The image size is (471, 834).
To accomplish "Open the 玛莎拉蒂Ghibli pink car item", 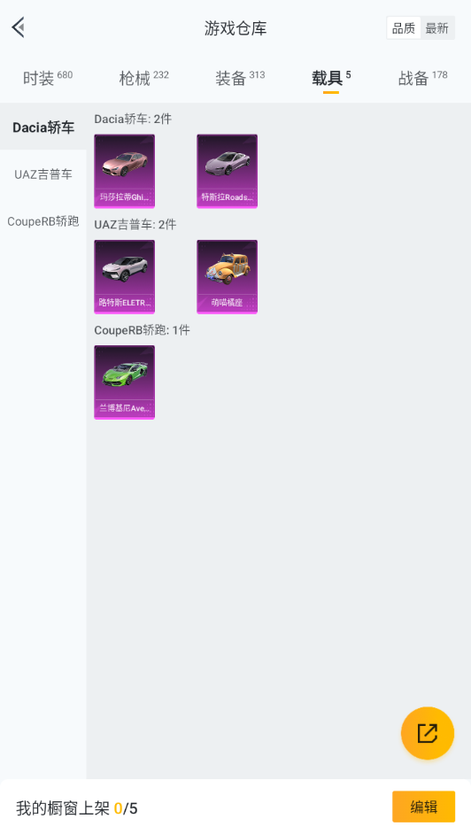I will point(125,171).
